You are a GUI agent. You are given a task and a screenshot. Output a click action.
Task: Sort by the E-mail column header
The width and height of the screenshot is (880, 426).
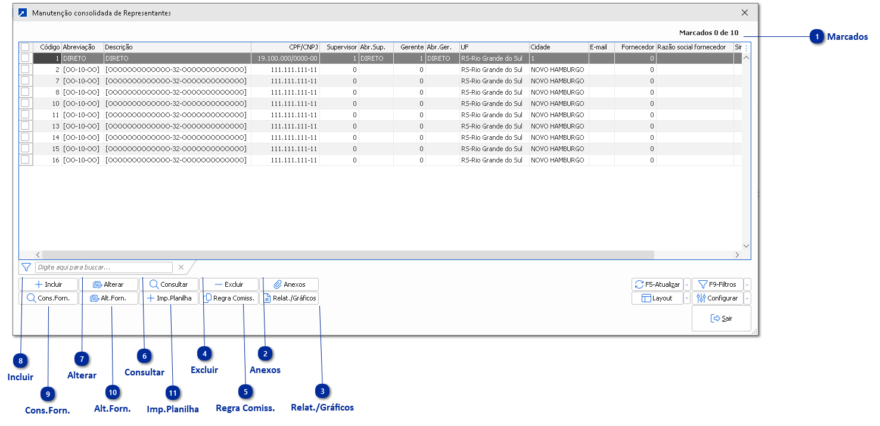click(x=601, y=47)
